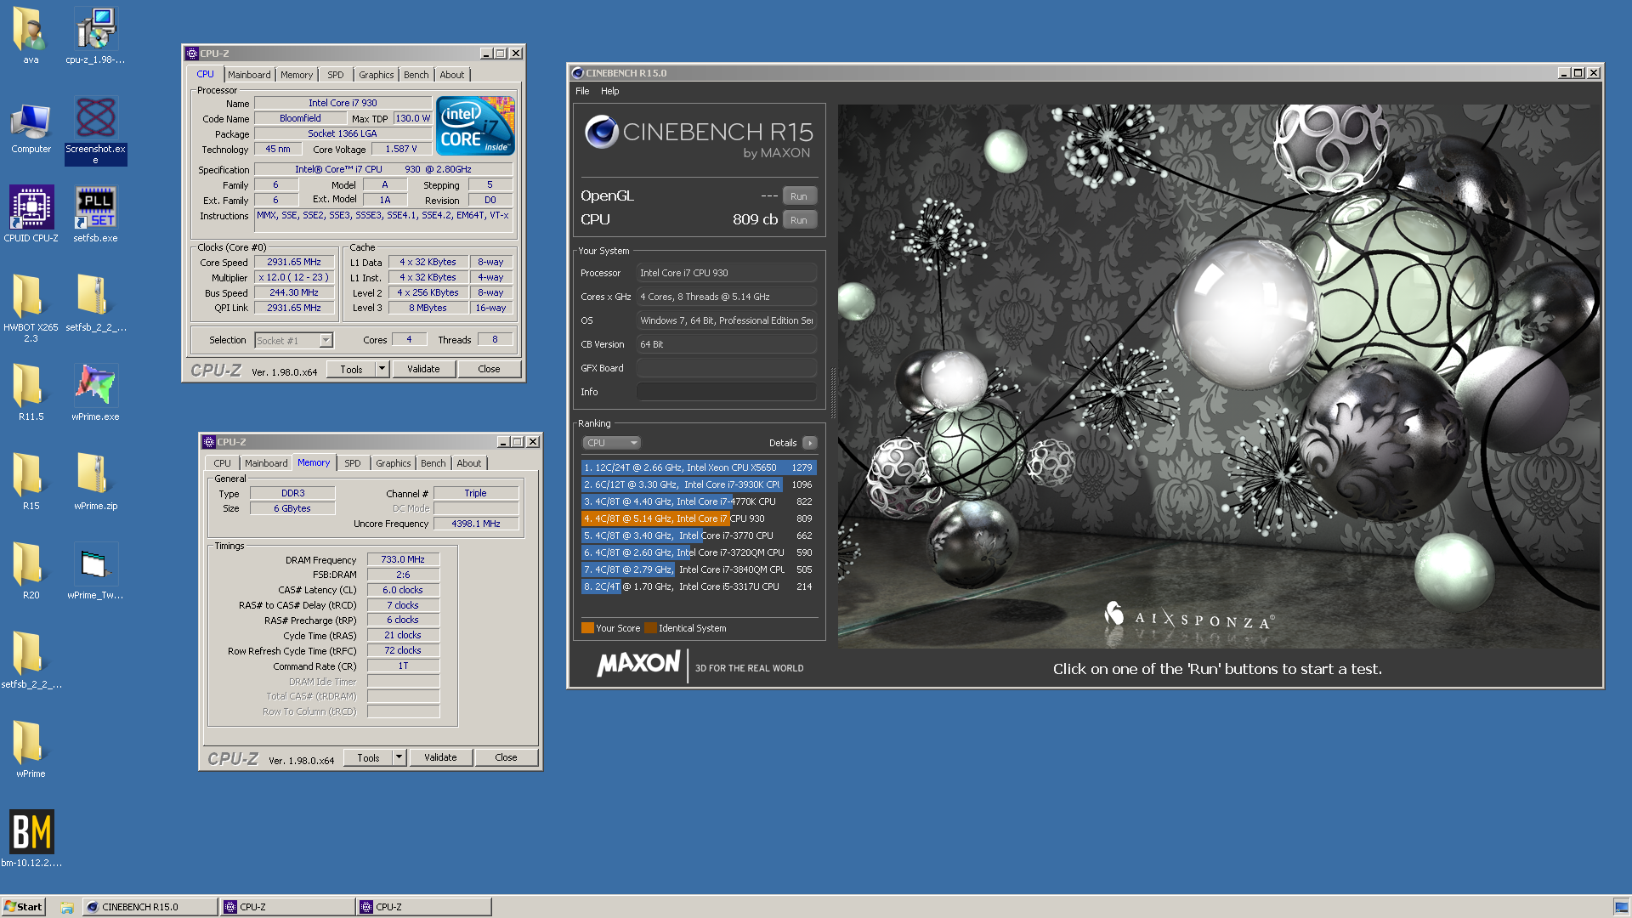The image size is (1632, 918).
Task: Open the ava folder icon on desktop
Action: [x=31, y=34]
